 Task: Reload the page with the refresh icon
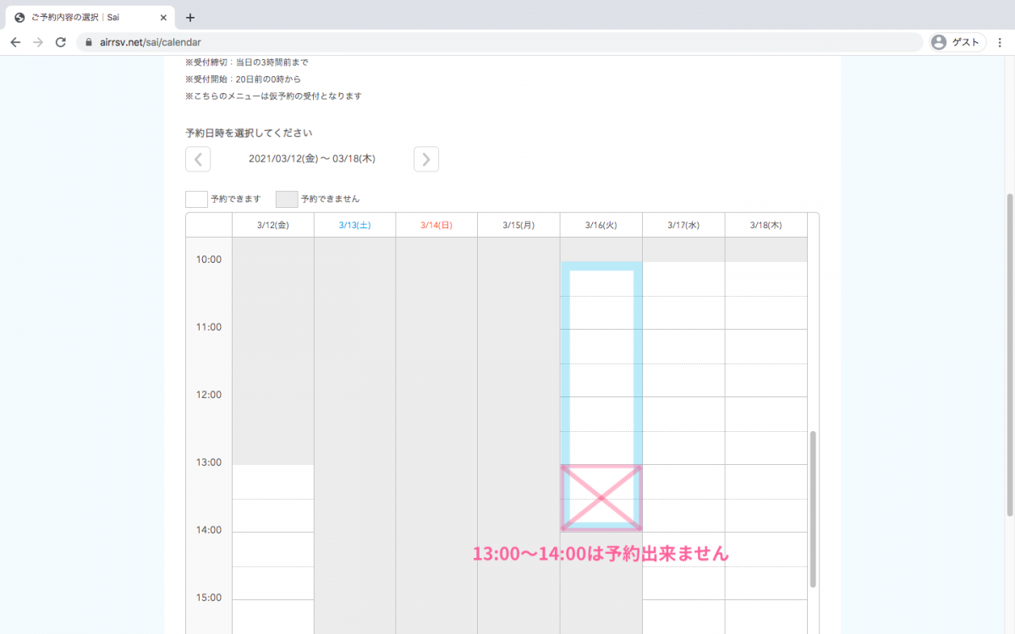pyautogui.click(x=61, y=42)
